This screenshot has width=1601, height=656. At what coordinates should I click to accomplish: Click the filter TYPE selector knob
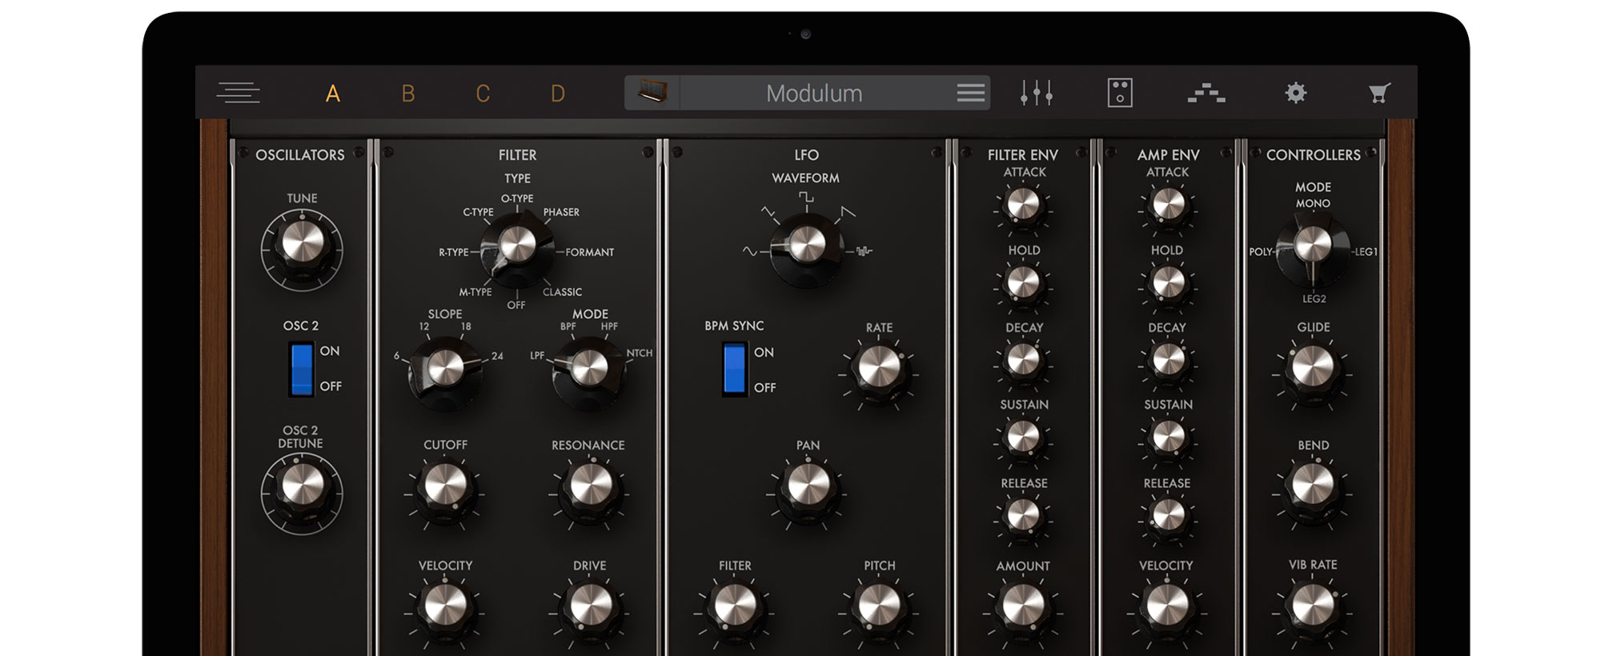point(517,248)
